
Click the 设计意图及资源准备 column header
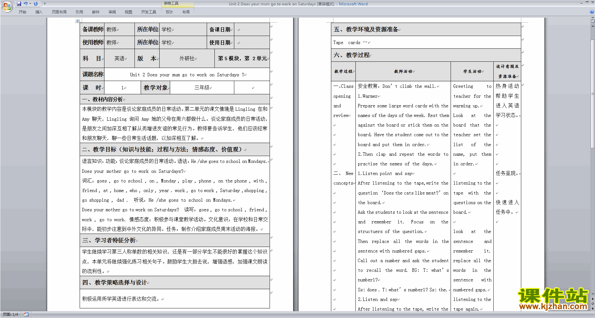click(x=507, y=71)
